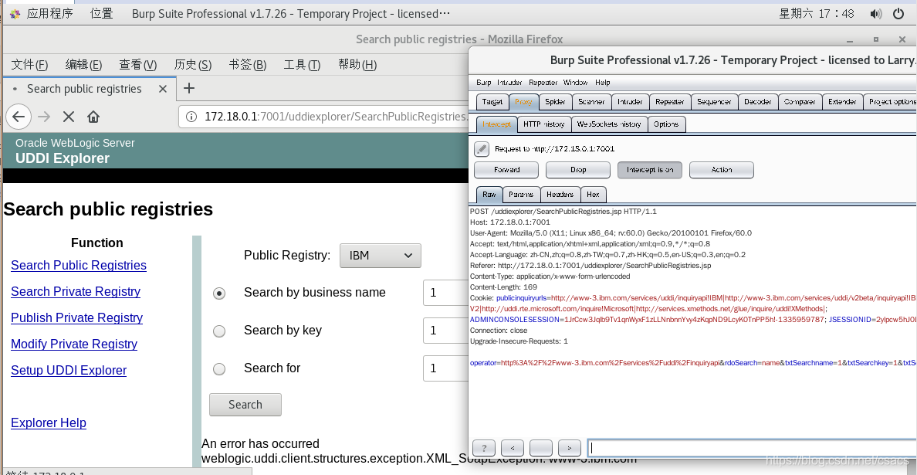
Task: Open Firefox Tools menu
Action: coord(302,64)
